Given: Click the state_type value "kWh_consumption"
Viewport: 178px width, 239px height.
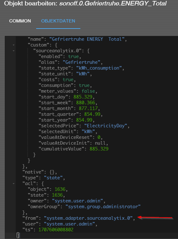Looking at the screenshot, I should (x=99, y=68).
